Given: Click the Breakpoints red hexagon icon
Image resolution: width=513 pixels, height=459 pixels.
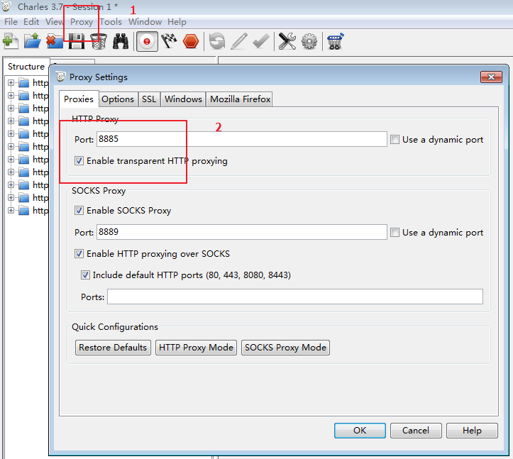Looking at the screenshot, I should pos(191,42).
